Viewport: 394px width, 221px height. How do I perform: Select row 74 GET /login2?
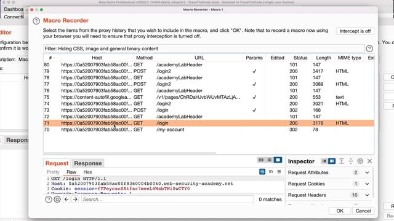pyautogui.click(x=209, y=104)
